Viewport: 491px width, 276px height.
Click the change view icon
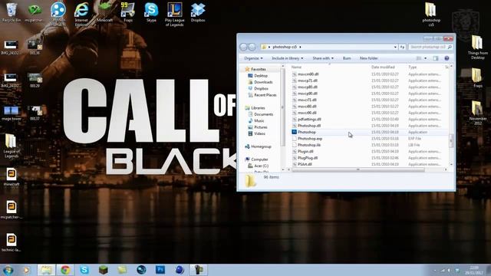point(419,58)
